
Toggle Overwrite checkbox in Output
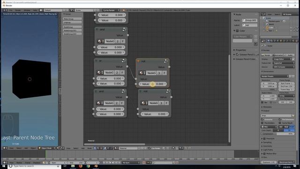(262, 119)
